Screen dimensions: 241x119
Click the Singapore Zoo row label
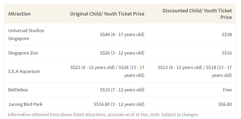[23, 53]
